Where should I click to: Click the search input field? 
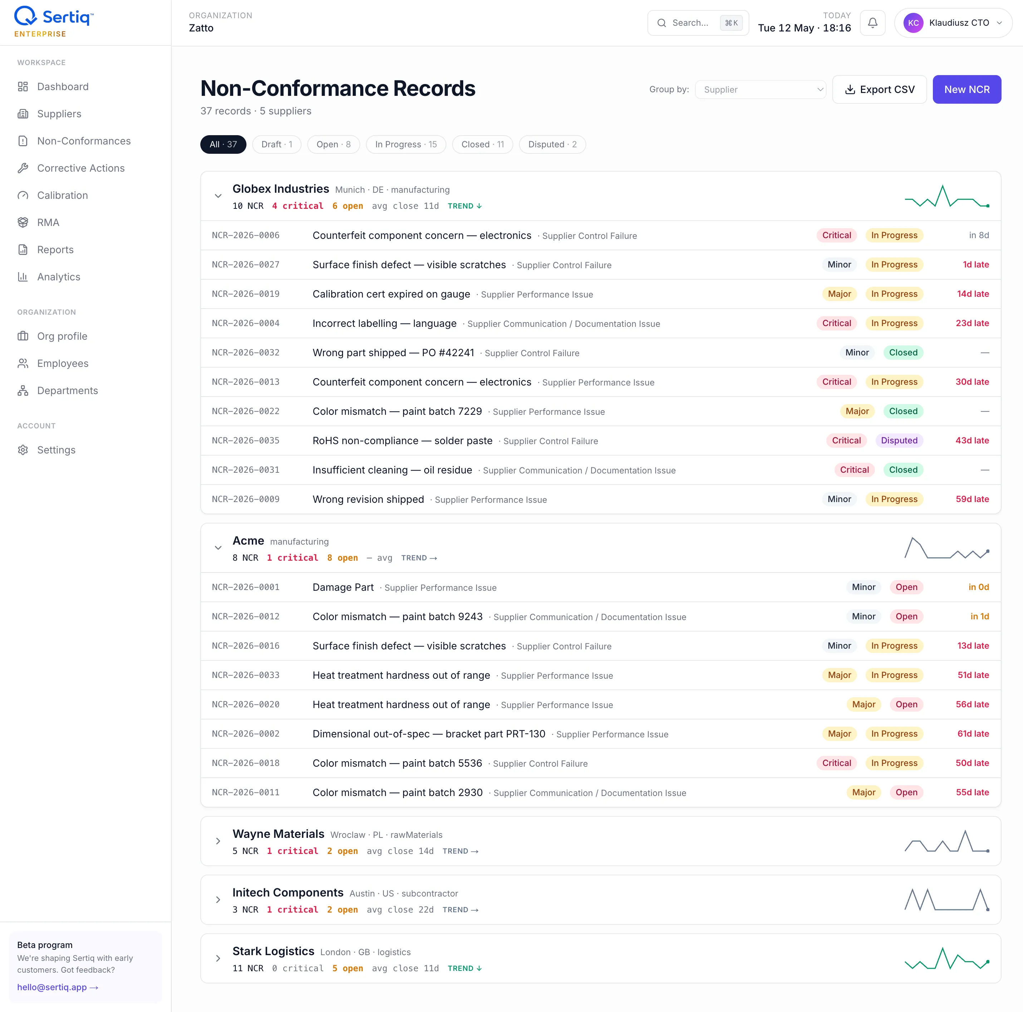tap(697, 23)
